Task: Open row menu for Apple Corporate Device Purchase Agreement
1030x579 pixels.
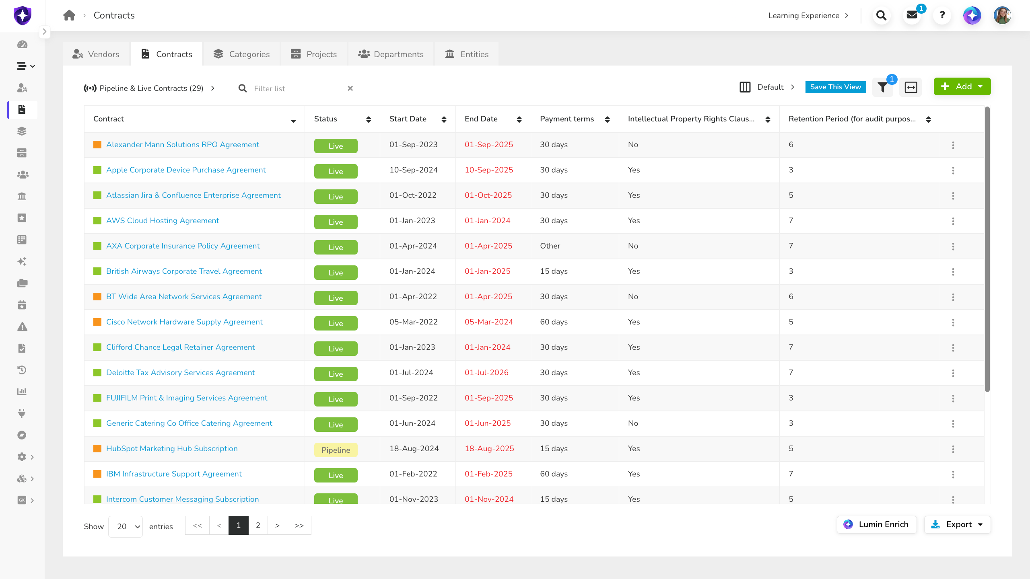Action: (953, 170)
